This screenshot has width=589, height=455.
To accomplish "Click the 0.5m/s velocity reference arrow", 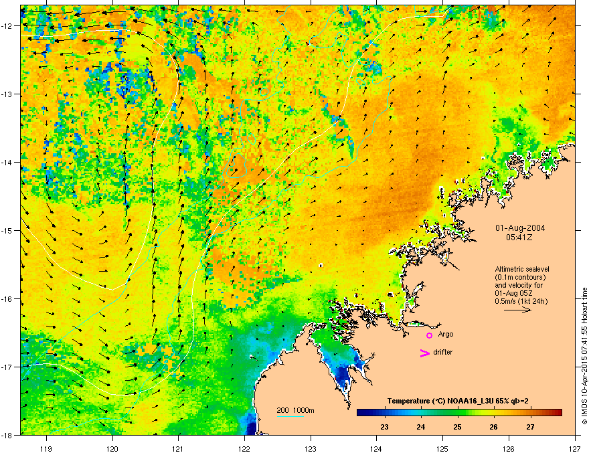I will point(517,310).
